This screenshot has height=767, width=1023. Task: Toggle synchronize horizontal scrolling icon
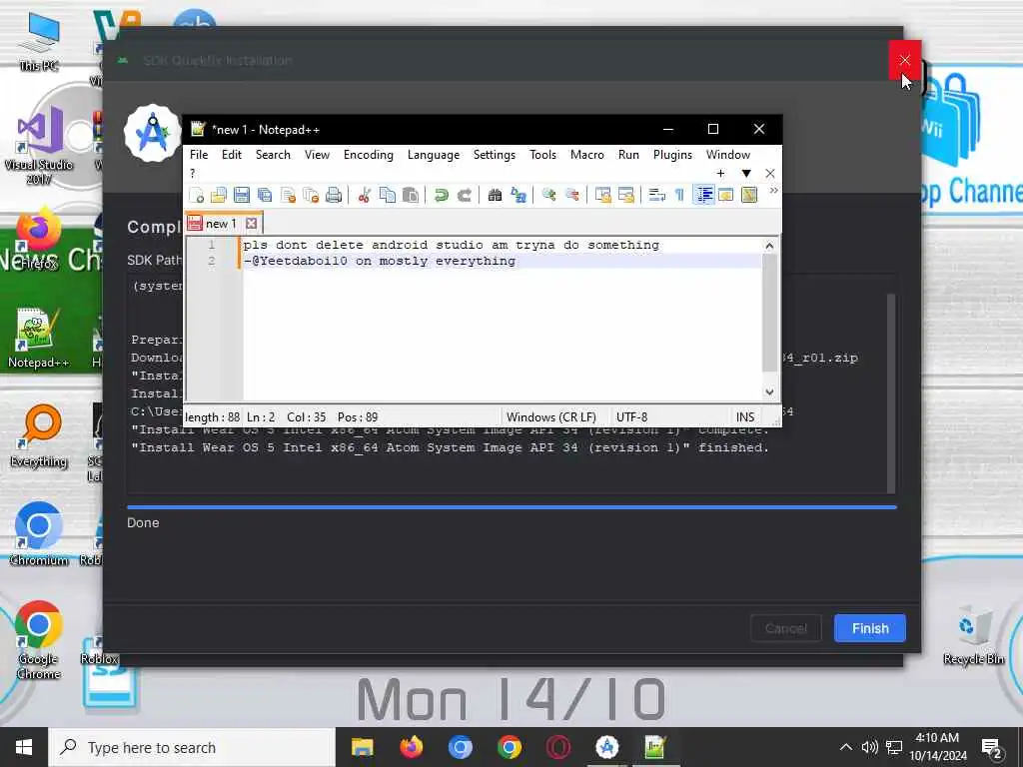tap(625, 195)
